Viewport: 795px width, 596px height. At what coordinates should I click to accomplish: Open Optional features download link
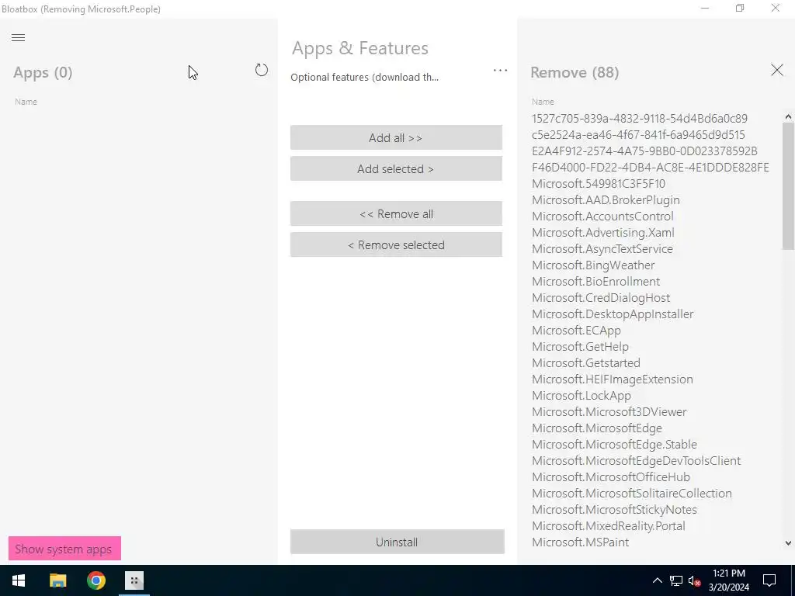365,77
